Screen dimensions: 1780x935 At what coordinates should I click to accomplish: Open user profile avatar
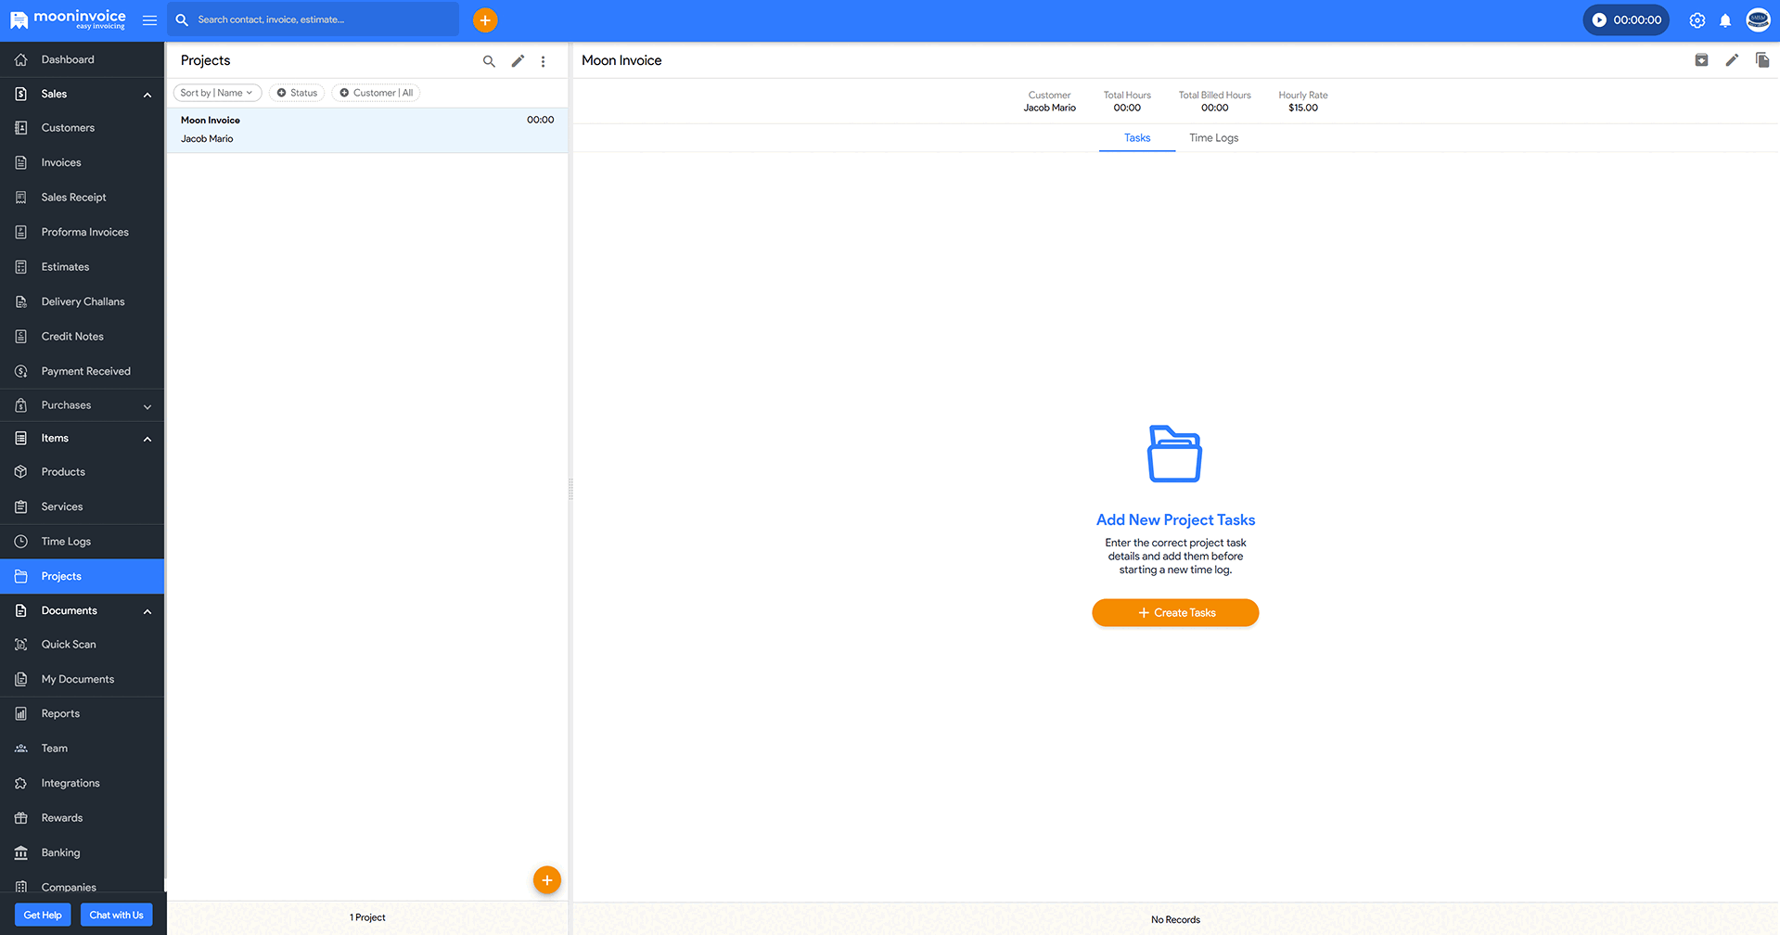point(1758,19)
